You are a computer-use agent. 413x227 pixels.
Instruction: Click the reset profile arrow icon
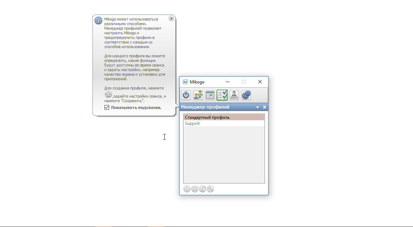(203, 189)
